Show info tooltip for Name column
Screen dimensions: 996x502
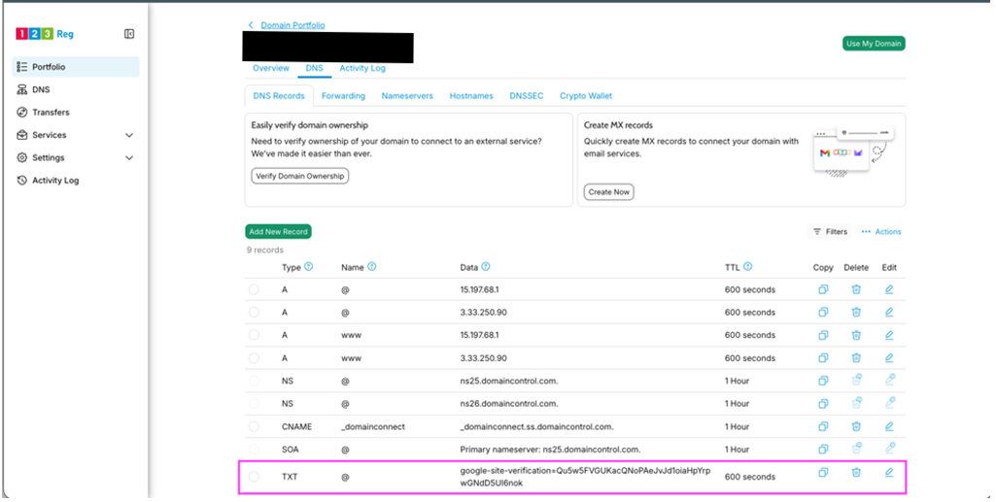[x=372, y=267]
